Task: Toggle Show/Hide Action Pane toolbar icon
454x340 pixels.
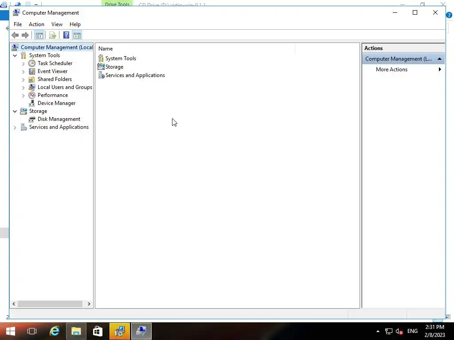Action: point(77,35)
